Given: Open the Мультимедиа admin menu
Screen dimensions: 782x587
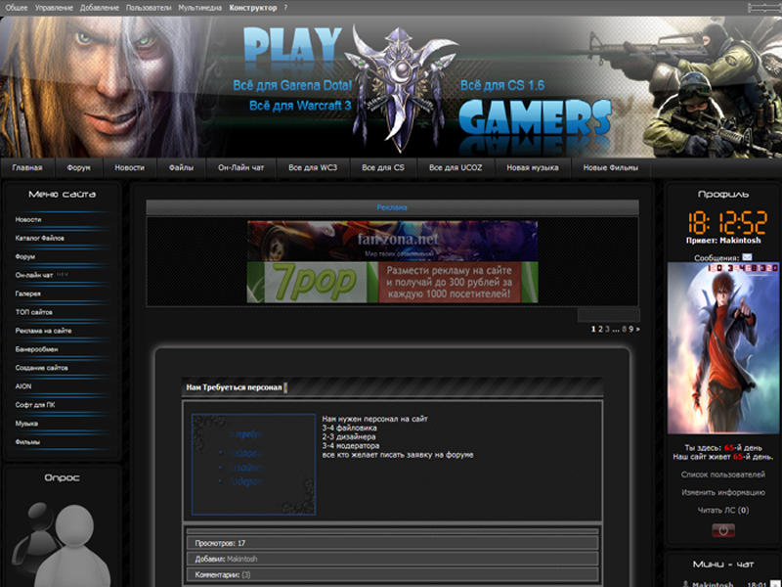Looking at the screenshot, I should 199,8.
